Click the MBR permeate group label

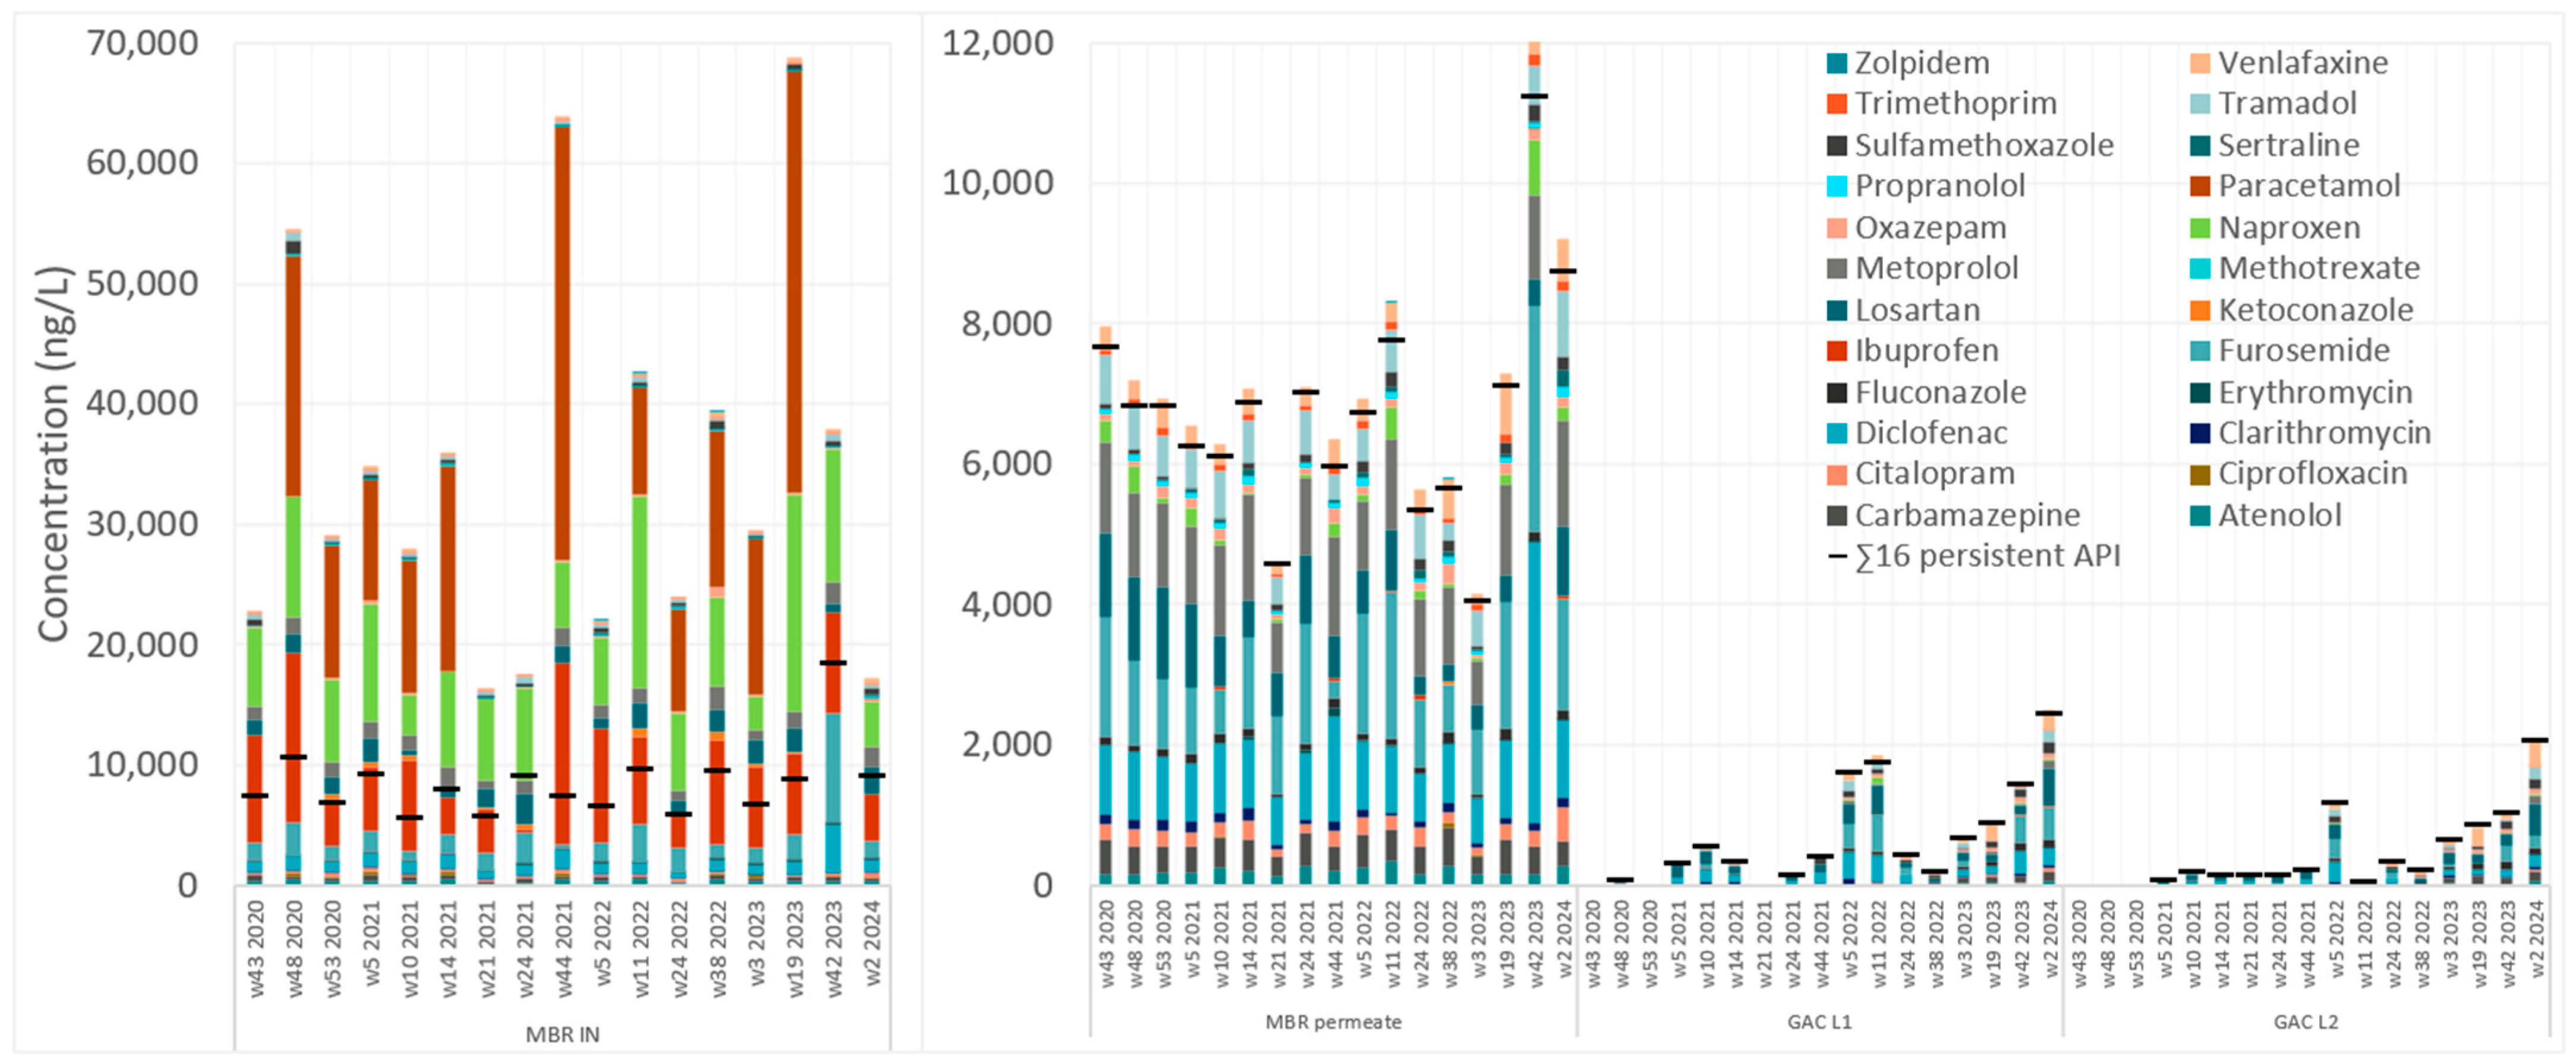tap(1333, 1022)
